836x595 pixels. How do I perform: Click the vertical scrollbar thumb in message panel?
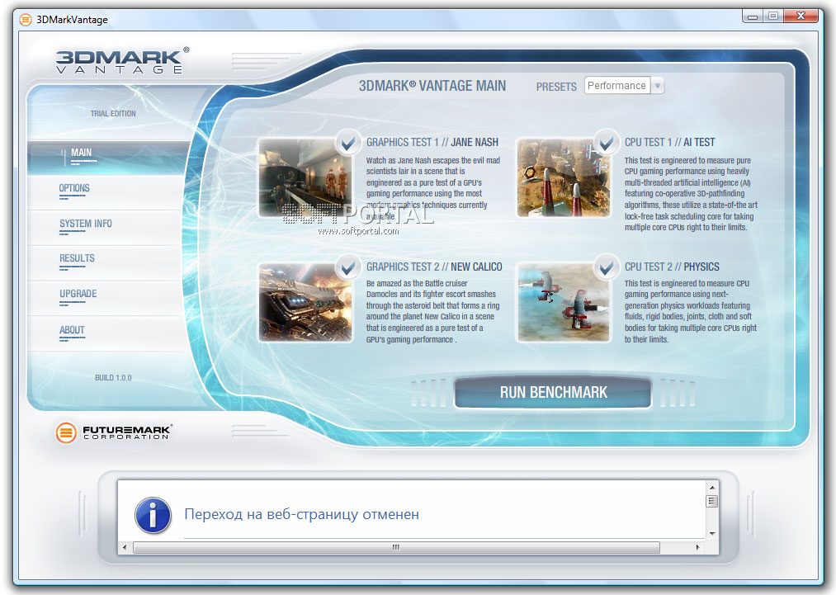coord(711,501)
